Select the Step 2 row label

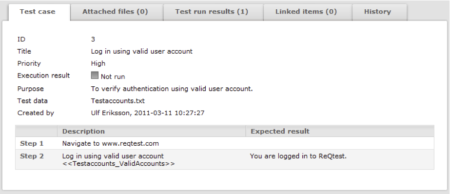click(32, 156)
